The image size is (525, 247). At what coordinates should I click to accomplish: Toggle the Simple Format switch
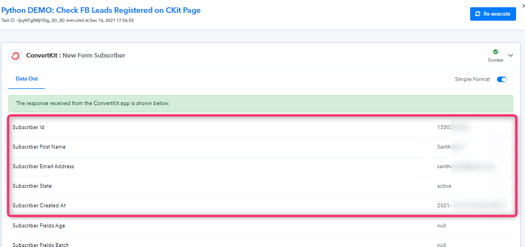[501, 79]
